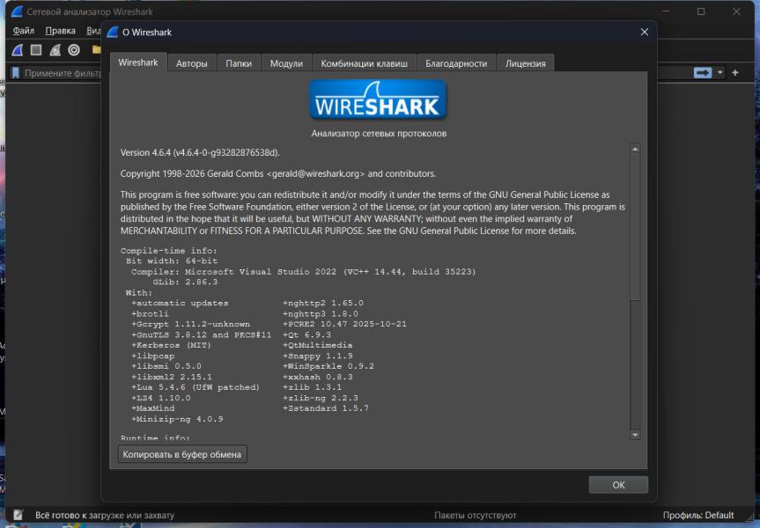Image resolution: width=760 pixels, height=528 pixels.
Task: Click the restart capture toolbar icon
Action: (55, 50)
